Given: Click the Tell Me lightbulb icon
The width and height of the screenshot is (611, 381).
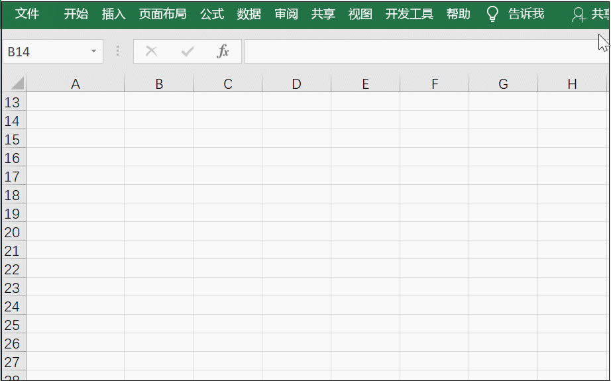Looking at the screenshot, I should click(x=492, y=14).
